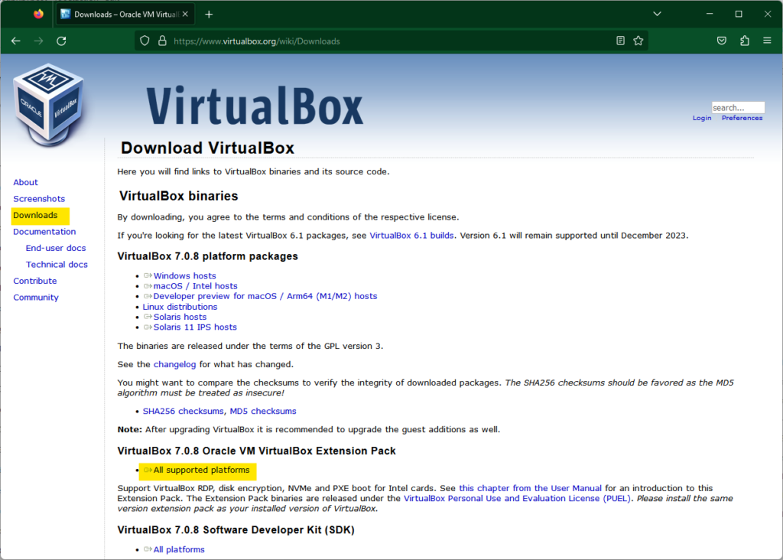Open End-user docs in the sidebar
The width and height of the screenshot is (783, 560).
pos(56,249)
